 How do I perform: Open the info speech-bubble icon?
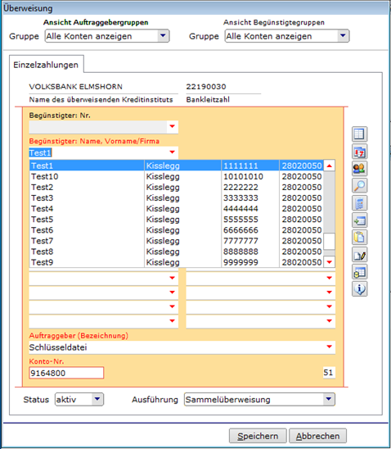(359, 289)
